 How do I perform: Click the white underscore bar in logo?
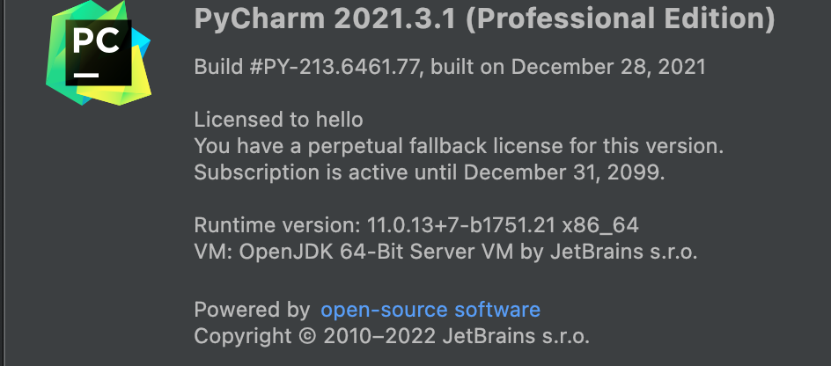tap(85, 76)
